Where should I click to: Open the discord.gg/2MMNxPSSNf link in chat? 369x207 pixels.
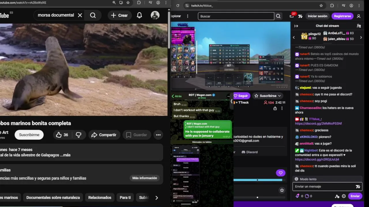[318, 124]
